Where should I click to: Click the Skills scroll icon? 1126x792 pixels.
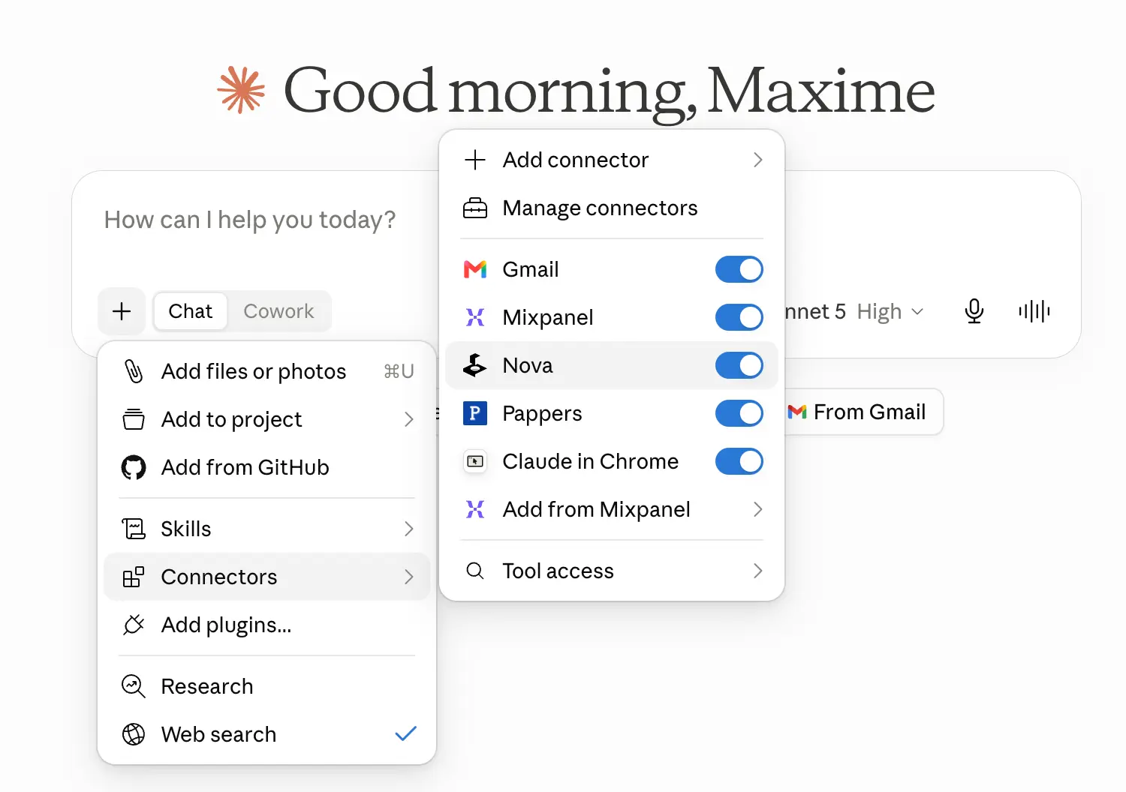click(134, 529)
